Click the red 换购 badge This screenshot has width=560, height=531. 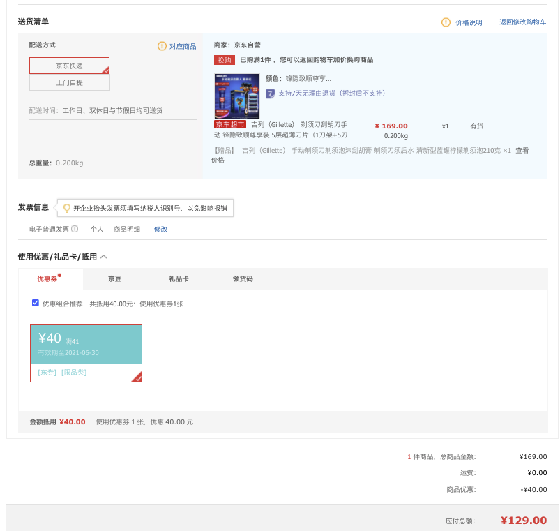(225, 60)
